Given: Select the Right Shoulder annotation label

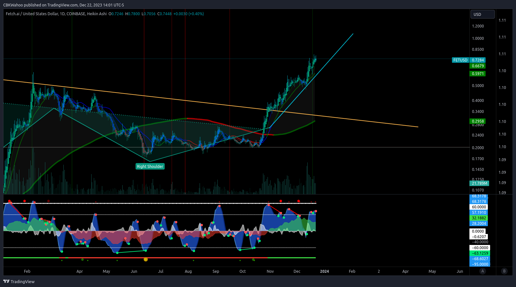Looking at the screenshot, I should 150,167.
